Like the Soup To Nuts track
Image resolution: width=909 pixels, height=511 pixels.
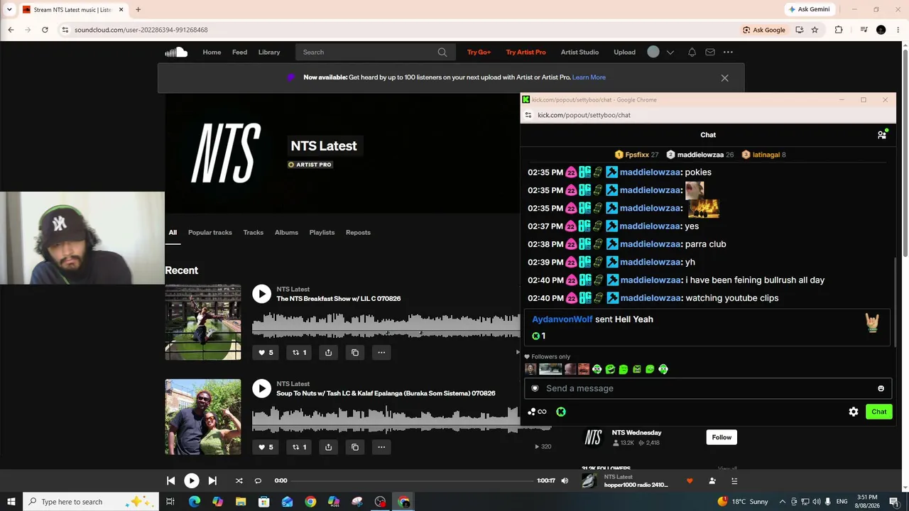tap(266, 447)
